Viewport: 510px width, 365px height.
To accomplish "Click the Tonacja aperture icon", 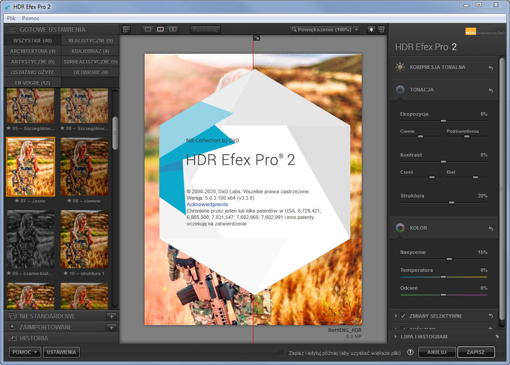I will click(x=400, y=90).
